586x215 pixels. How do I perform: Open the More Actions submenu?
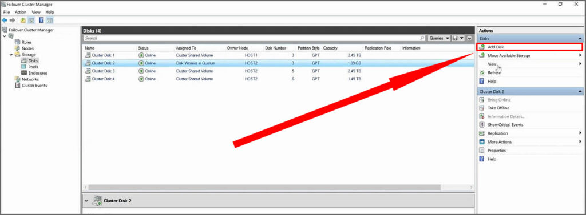[529, 142]
